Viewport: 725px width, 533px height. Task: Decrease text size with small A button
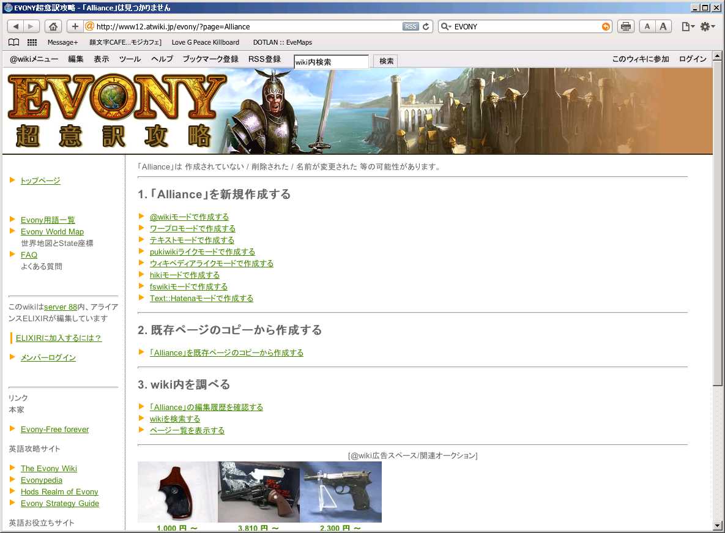pos(647,27)
